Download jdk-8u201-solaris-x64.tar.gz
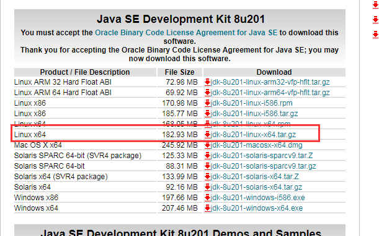Image resolution: width=379 pixels, height=236 pixels. 256,187
